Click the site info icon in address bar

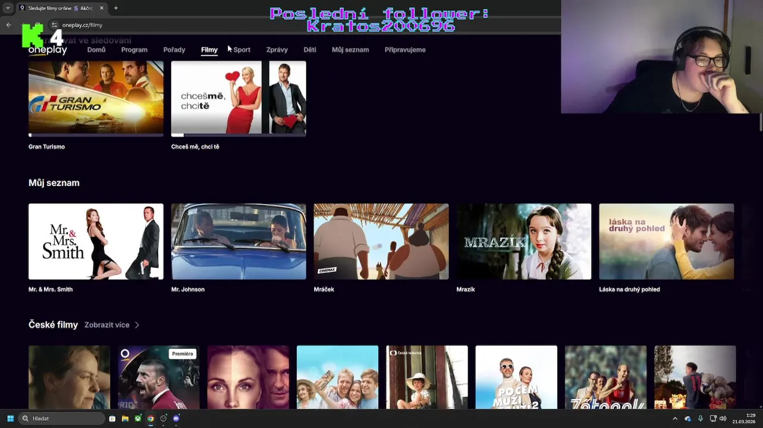(54, 25)
